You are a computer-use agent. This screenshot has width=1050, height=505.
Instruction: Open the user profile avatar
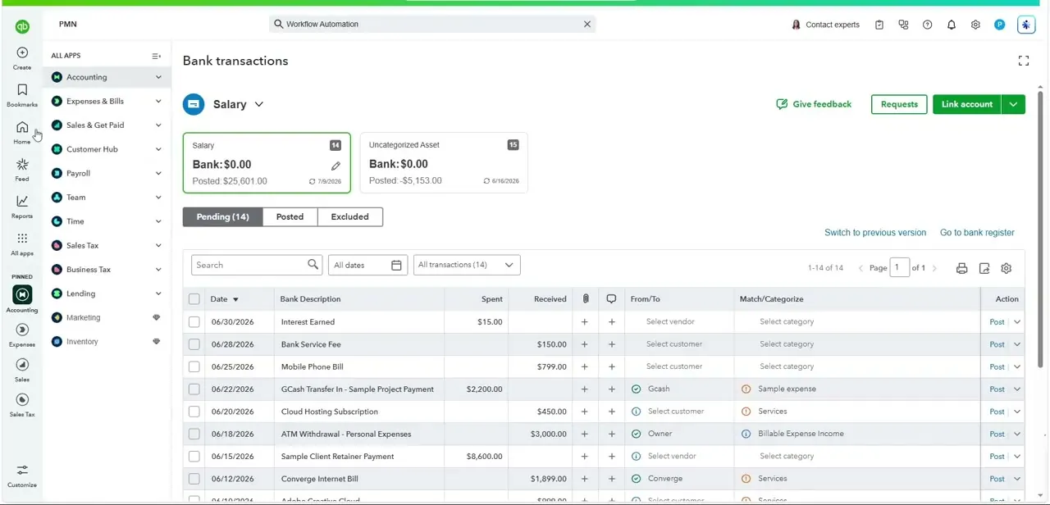tap(1000, 25)
